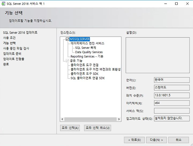Screen dimensions: 193x146
Task: Select 클라이언트 도구 SDK item
Action: [x=84, y=74]
